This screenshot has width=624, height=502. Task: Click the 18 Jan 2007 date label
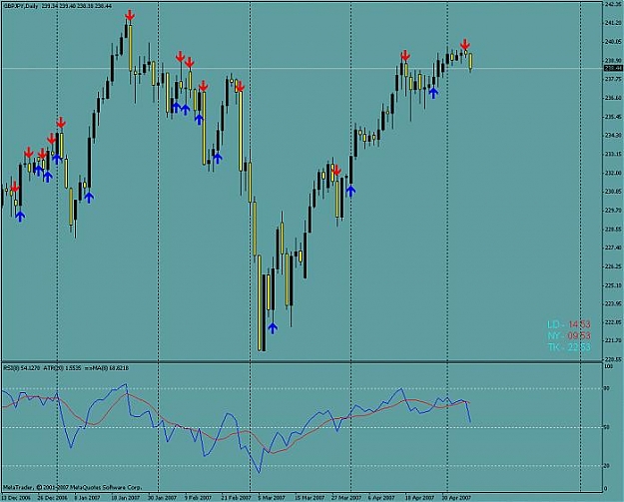tap(126, 498)
